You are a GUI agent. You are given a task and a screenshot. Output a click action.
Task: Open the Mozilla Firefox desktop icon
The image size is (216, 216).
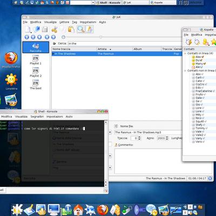point(11,60)
